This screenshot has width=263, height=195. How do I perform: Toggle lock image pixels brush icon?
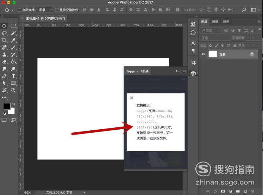pyautogui.click(x=217, y=45)
